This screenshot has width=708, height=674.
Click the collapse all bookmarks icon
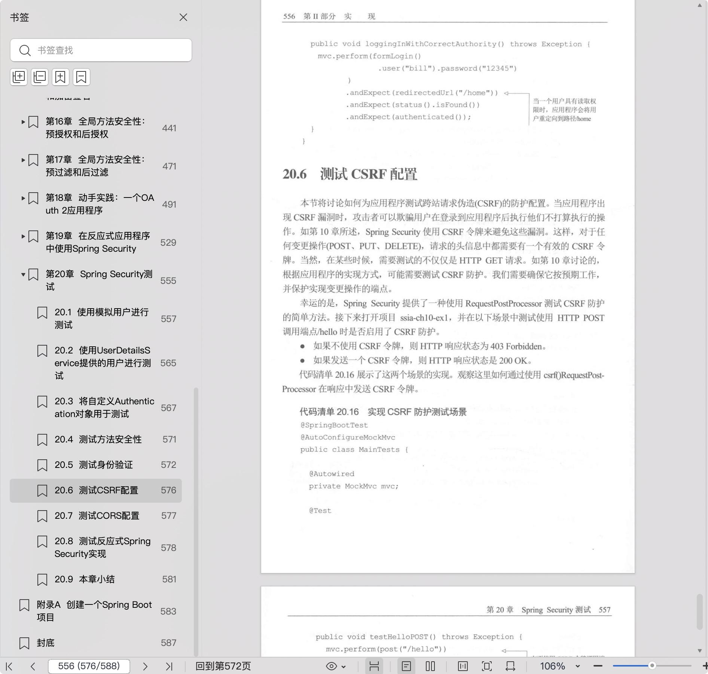point(40,77)
